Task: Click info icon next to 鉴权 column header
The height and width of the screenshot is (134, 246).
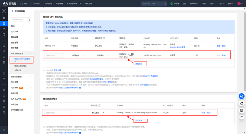Action: [124, 38]
